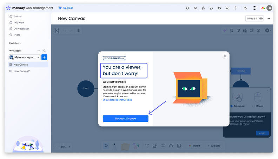Open the canvas hamburger menu
This screenshot has width=278, height=159.
(x=78, y=31)
